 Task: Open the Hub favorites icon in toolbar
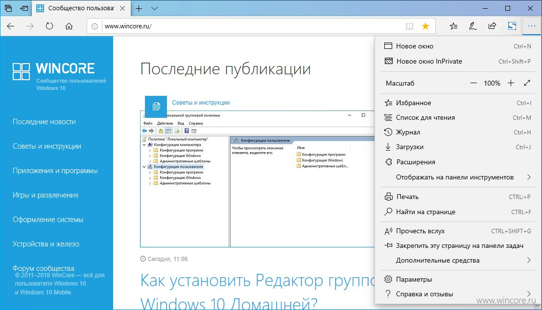(x=453, y=26)
